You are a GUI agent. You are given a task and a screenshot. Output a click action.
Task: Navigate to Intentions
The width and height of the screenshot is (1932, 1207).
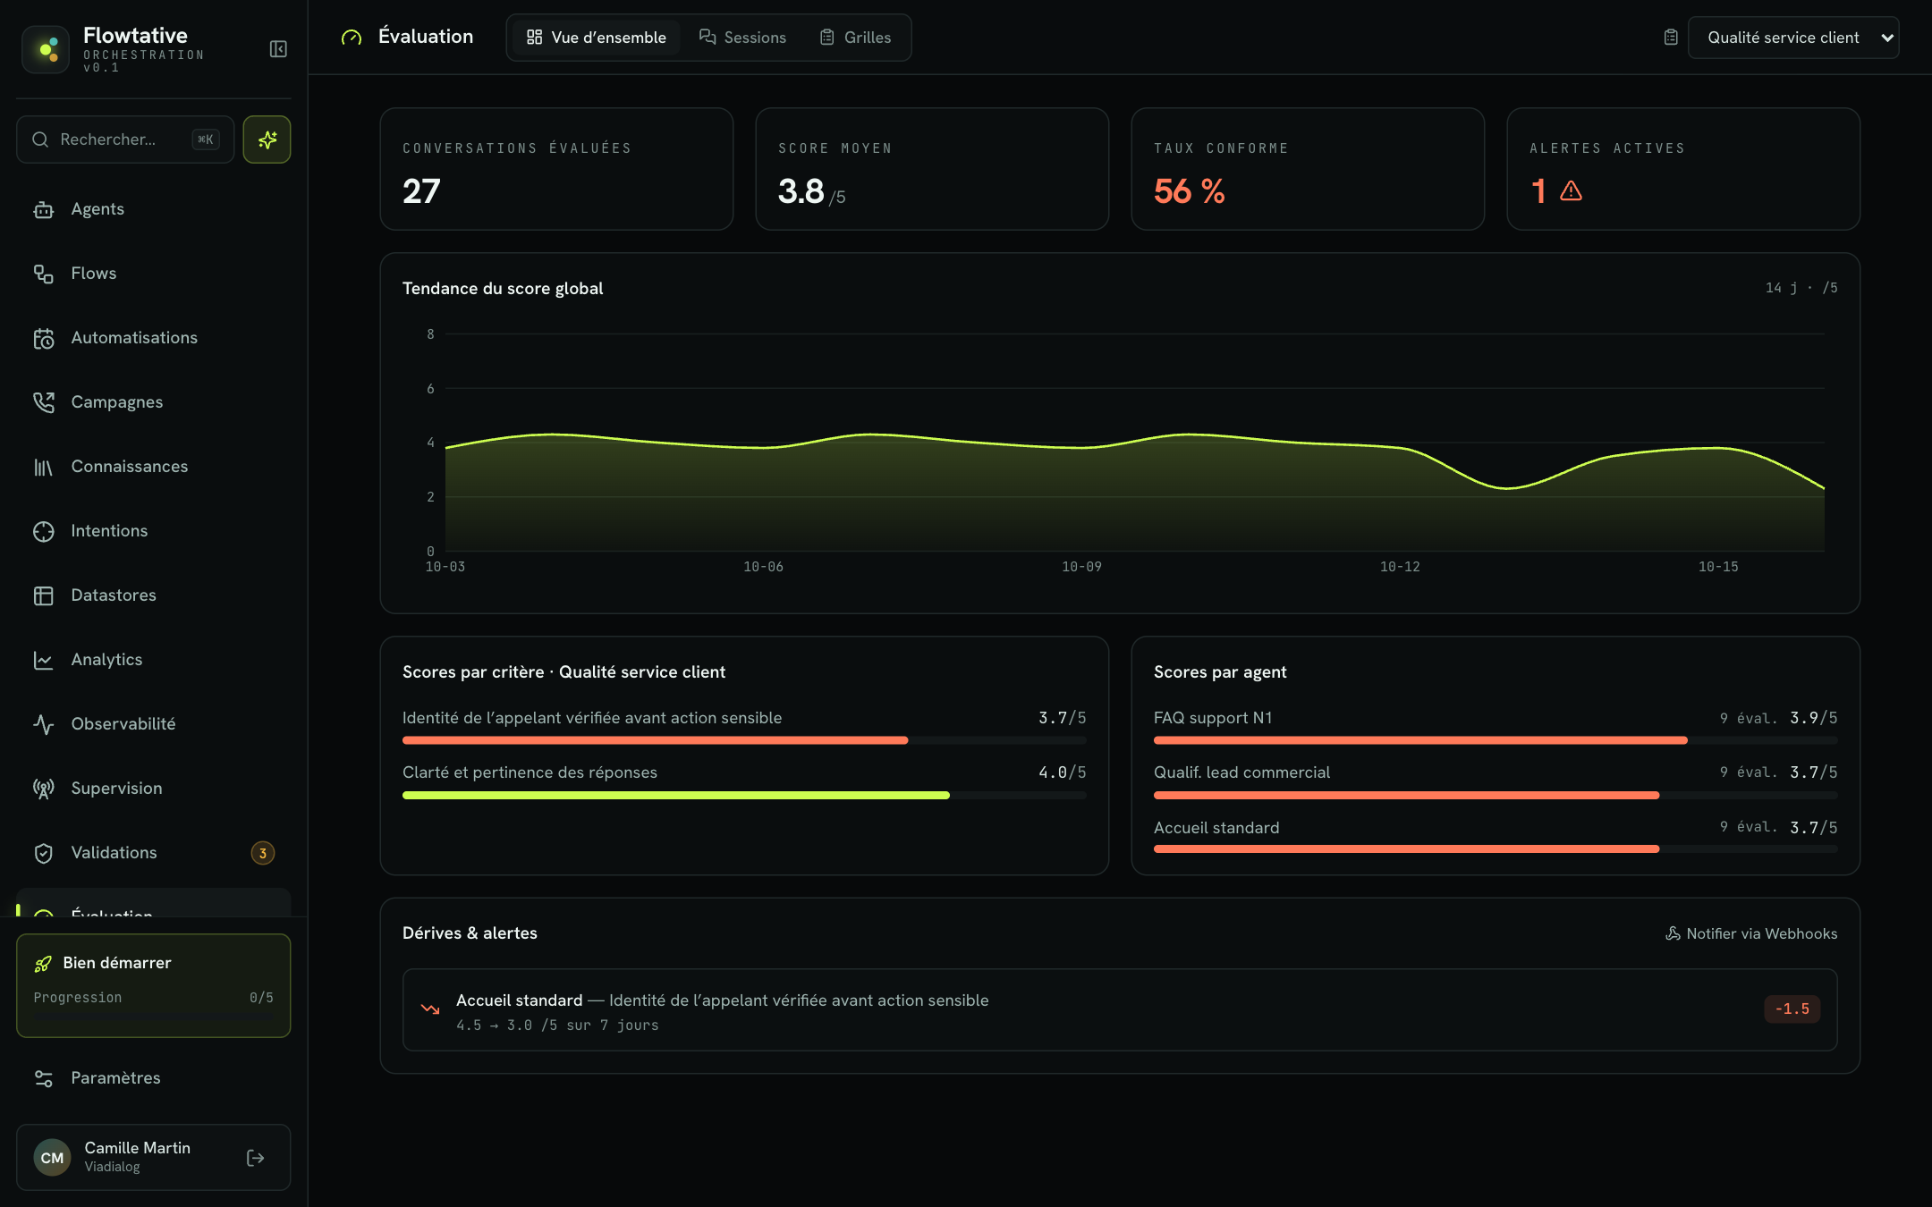pyautogui.click(x=153, y=531)
